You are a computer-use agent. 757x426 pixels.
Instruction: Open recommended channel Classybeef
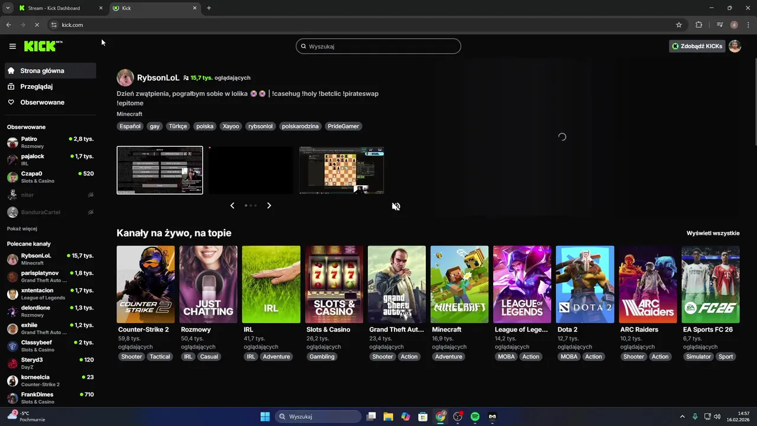50,346
